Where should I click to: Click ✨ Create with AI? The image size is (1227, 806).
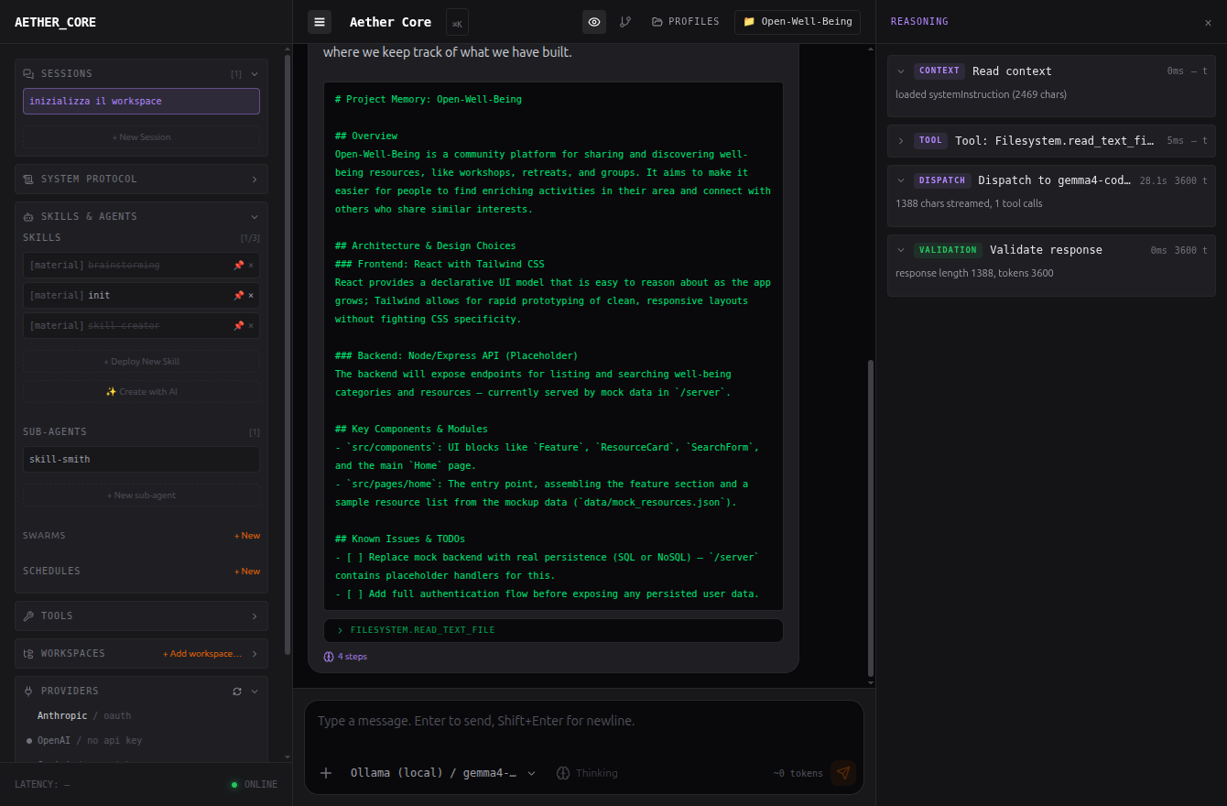pyautogui.click(x=141, y=391)
